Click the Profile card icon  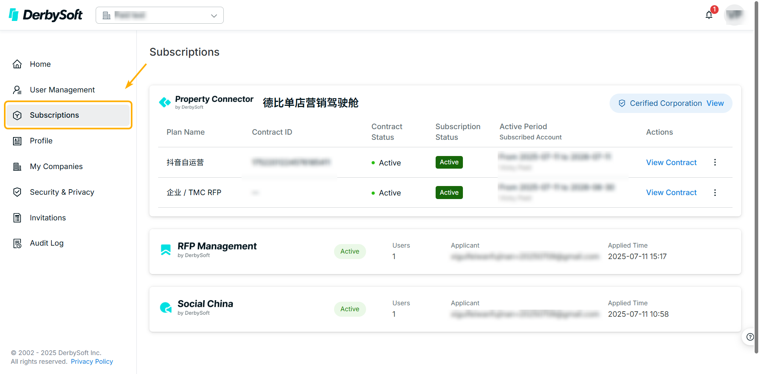pyautogui.click(x=17, y=141)
